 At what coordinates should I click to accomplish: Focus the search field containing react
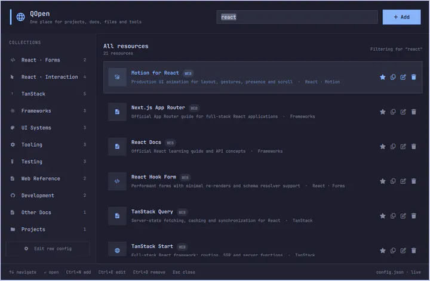tap(297, 17)
